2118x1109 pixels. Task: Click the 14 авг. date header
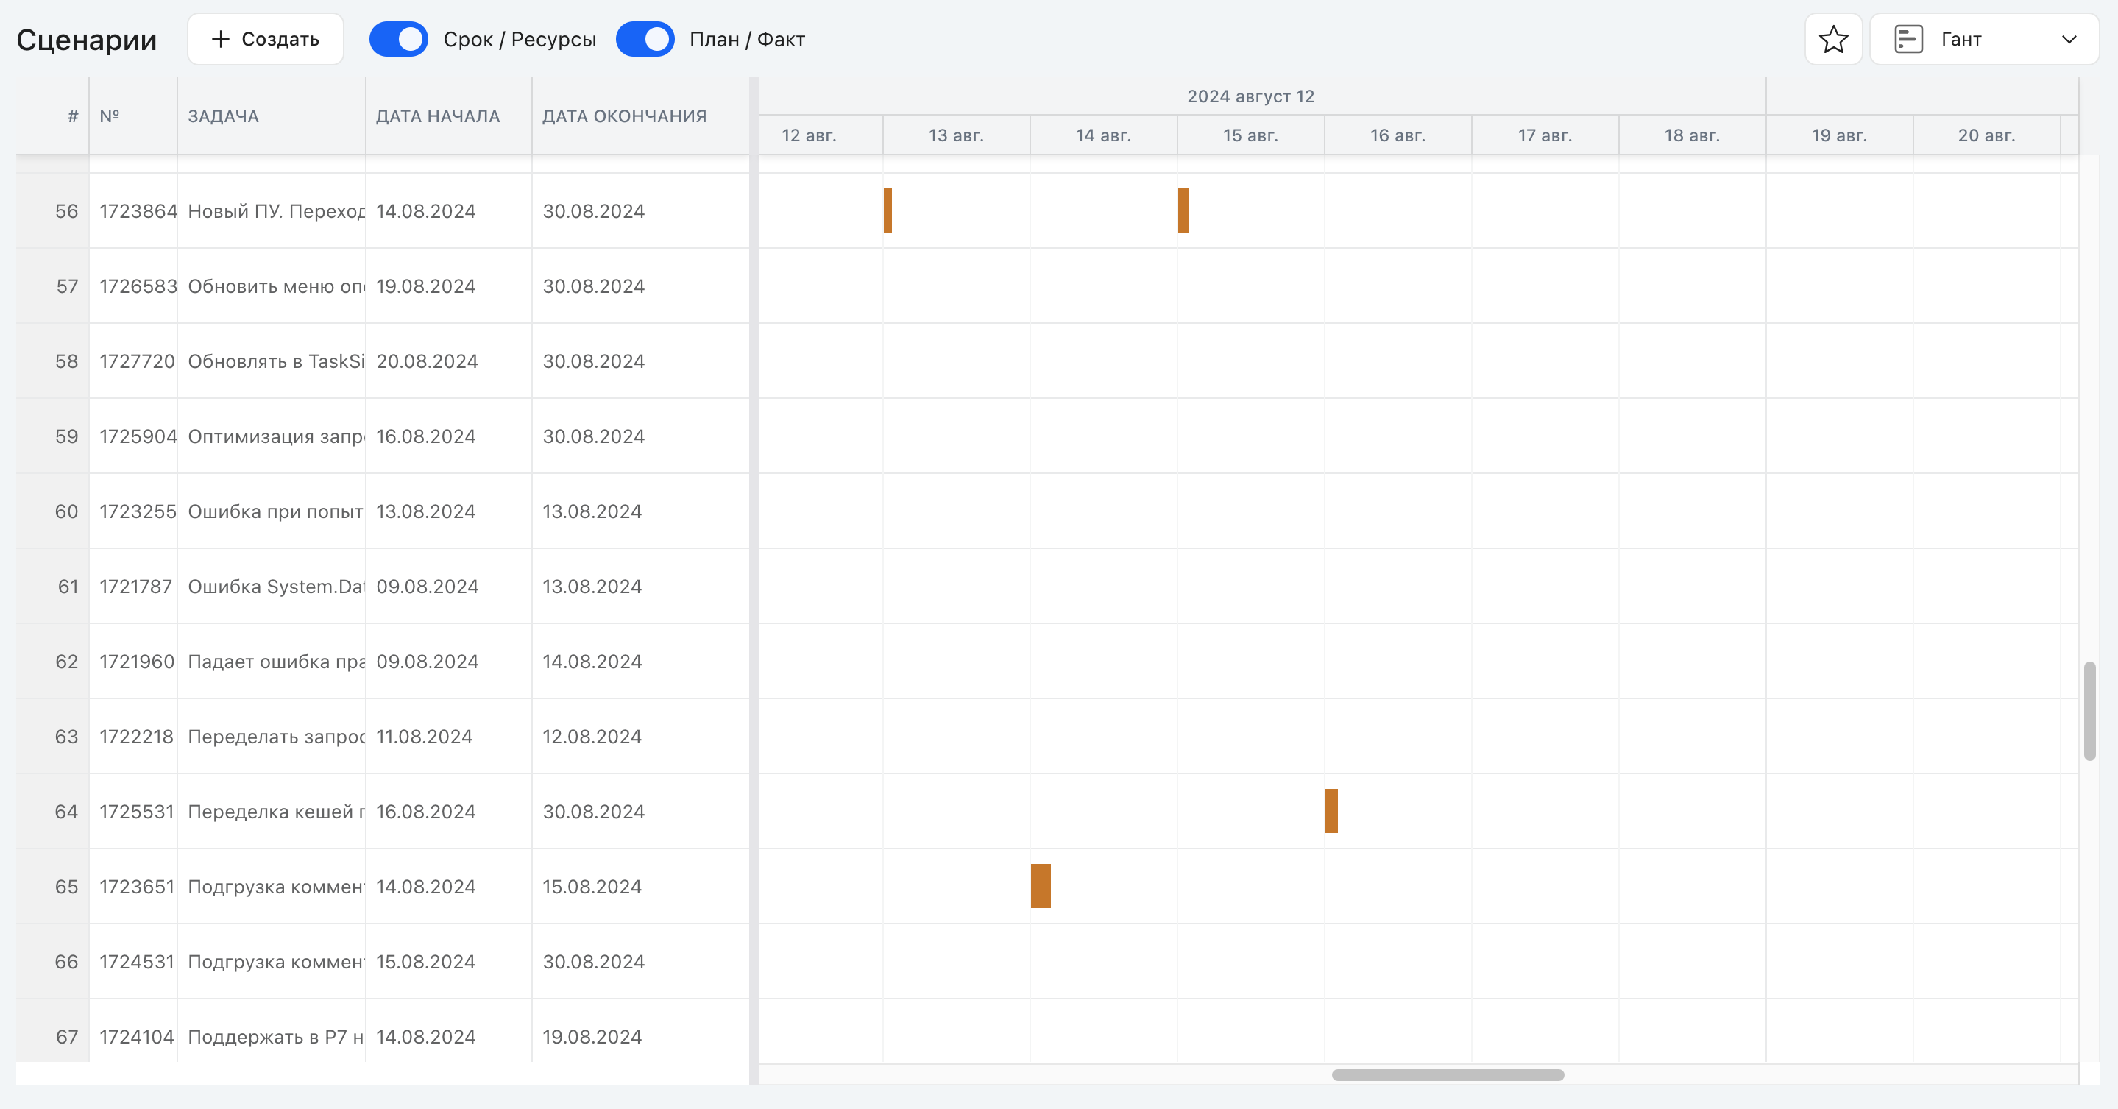coord(1103,135)
